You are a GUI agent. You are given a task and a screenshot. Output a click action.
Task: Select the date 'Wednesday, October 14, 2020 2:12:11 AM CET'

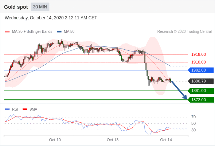point(51,18)
